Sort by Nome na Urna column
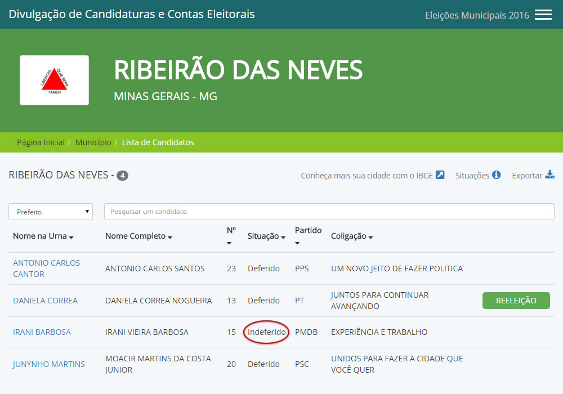Viewport: 563px width, 394px height. tap(43, 236)
